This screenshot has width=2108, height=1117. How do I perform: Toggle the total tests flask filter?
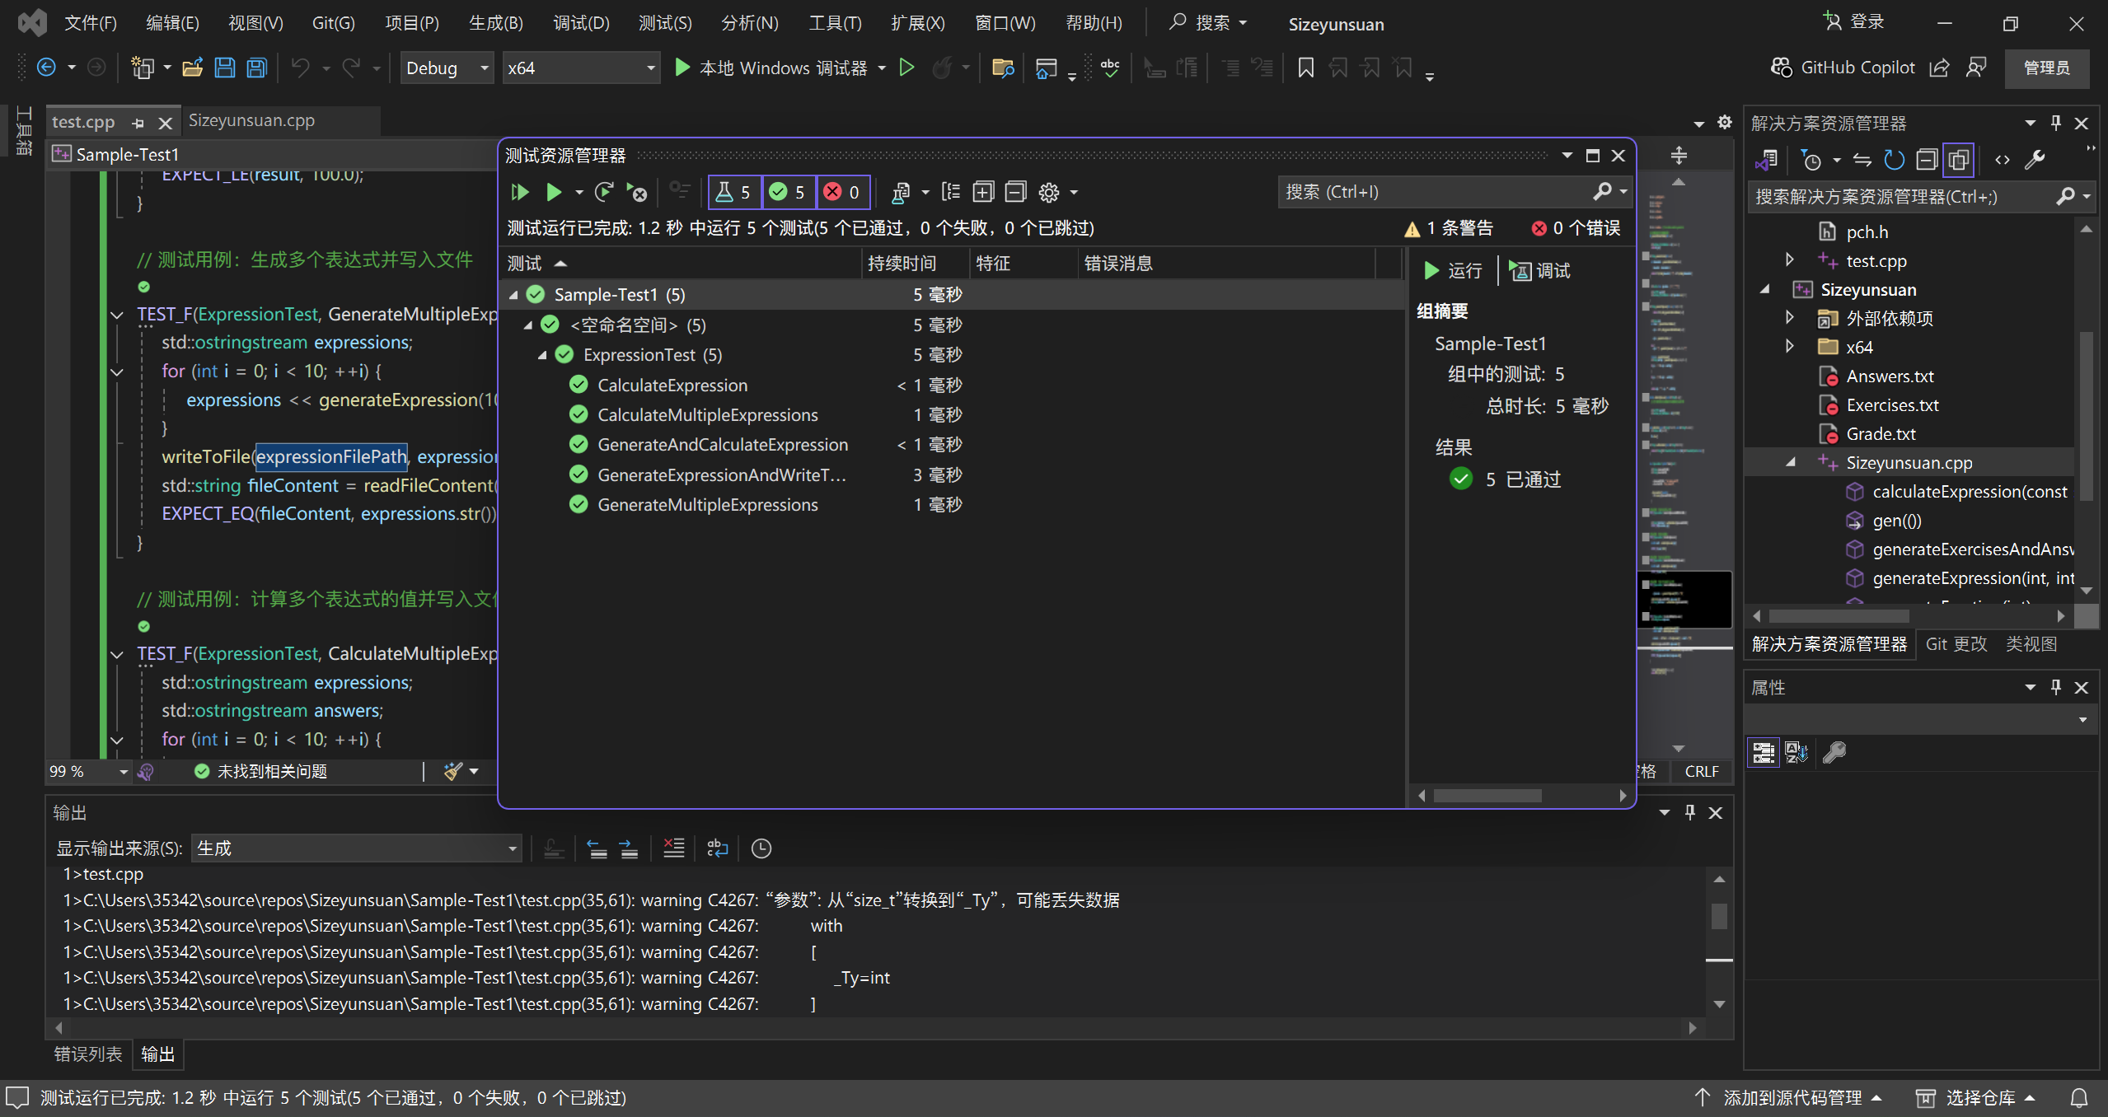(x=733, y=192)
